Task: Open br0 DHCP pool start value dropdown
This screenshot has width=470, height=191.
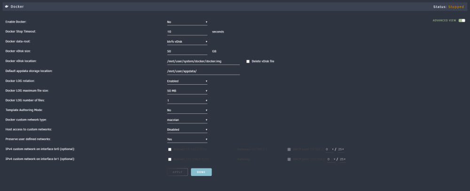Action: 330,149
